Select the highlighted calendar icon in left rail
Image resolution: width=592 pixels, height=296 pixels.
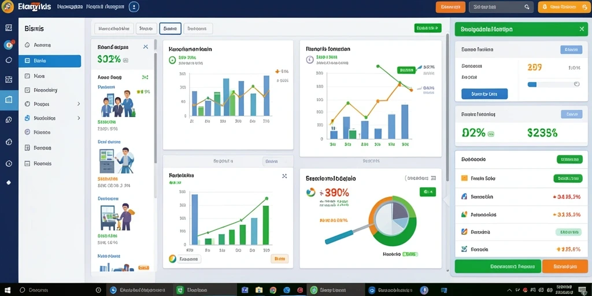pyautogui.click(x=9, y=99)
